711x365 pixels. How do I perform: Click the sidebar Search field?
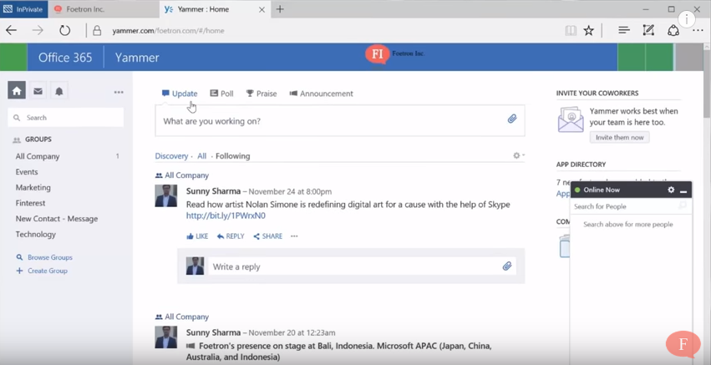coord(66,118)
